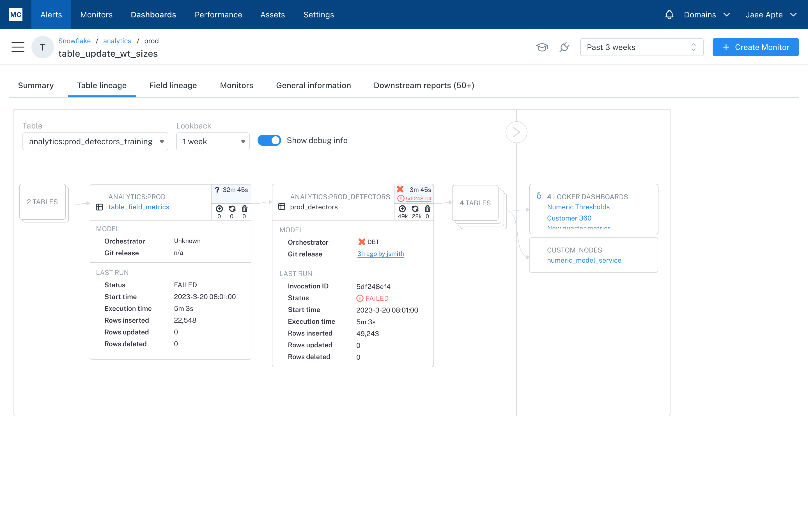
Task: Click the 4 LOOKER DASHBOARDS heading
Action: [x=587, y=197]
